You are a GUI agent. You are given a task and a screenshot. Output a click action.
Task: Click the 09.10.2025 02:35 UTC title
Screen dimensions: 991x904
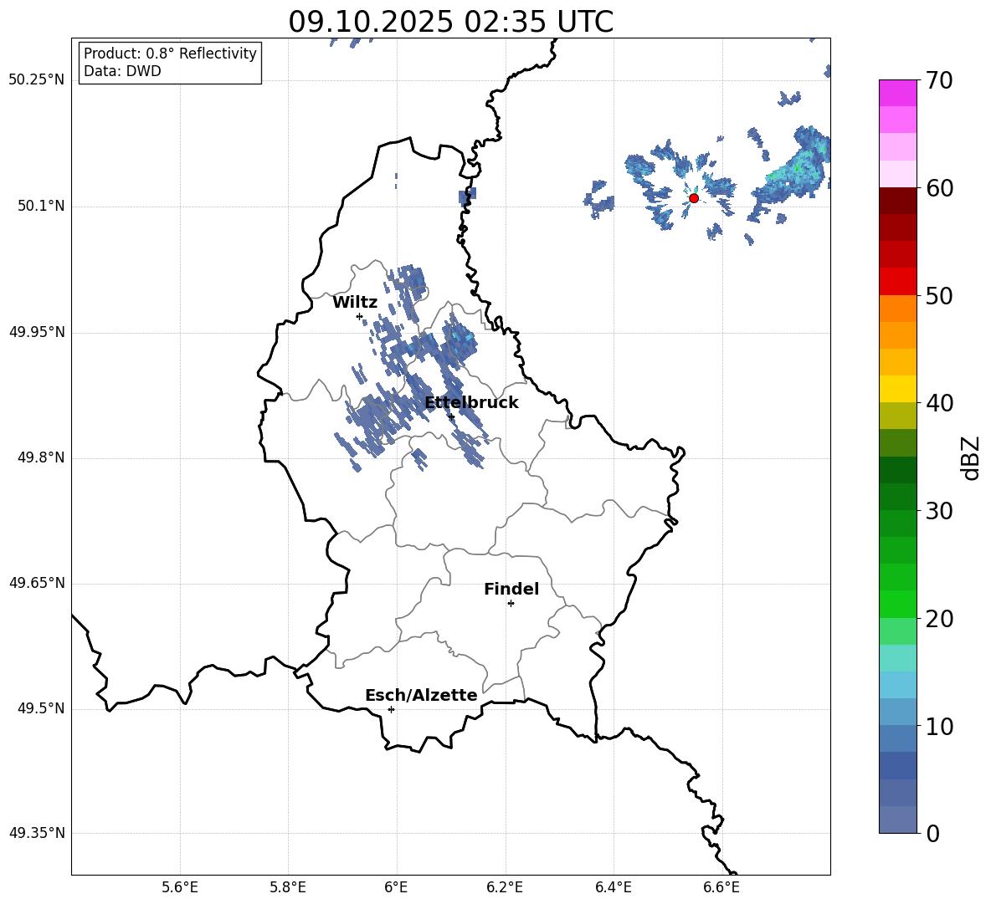[450, 22]
